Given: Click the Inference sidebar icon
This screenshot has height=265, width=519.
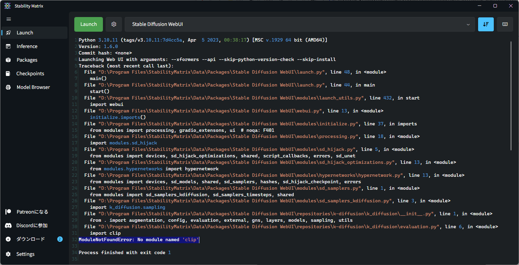Looking at the screenshot, I should coord(9,46).
